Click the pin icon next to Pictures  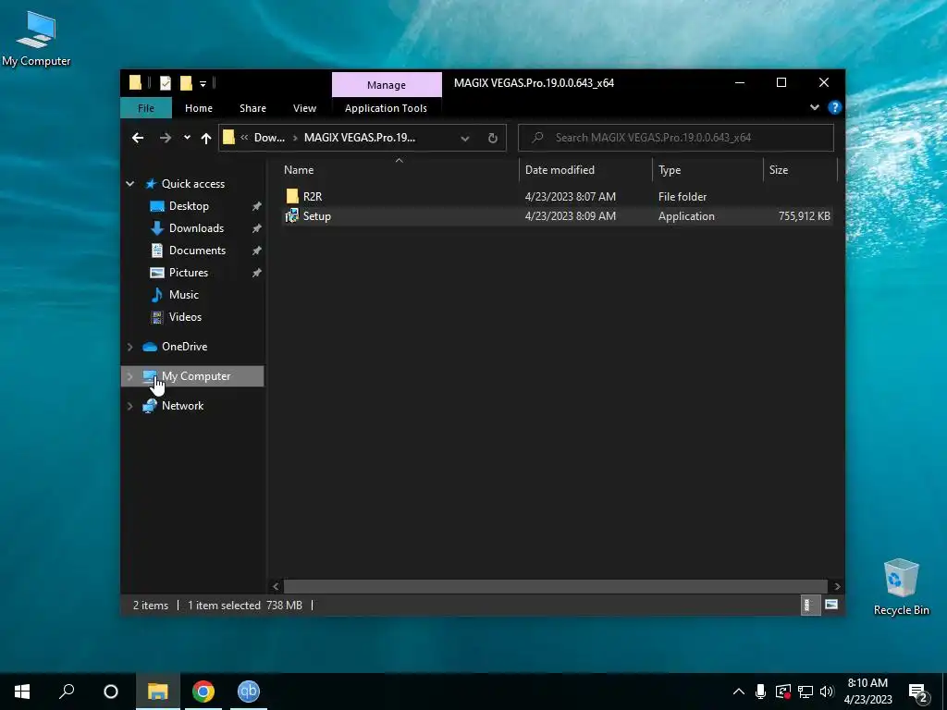coord(257,273)
